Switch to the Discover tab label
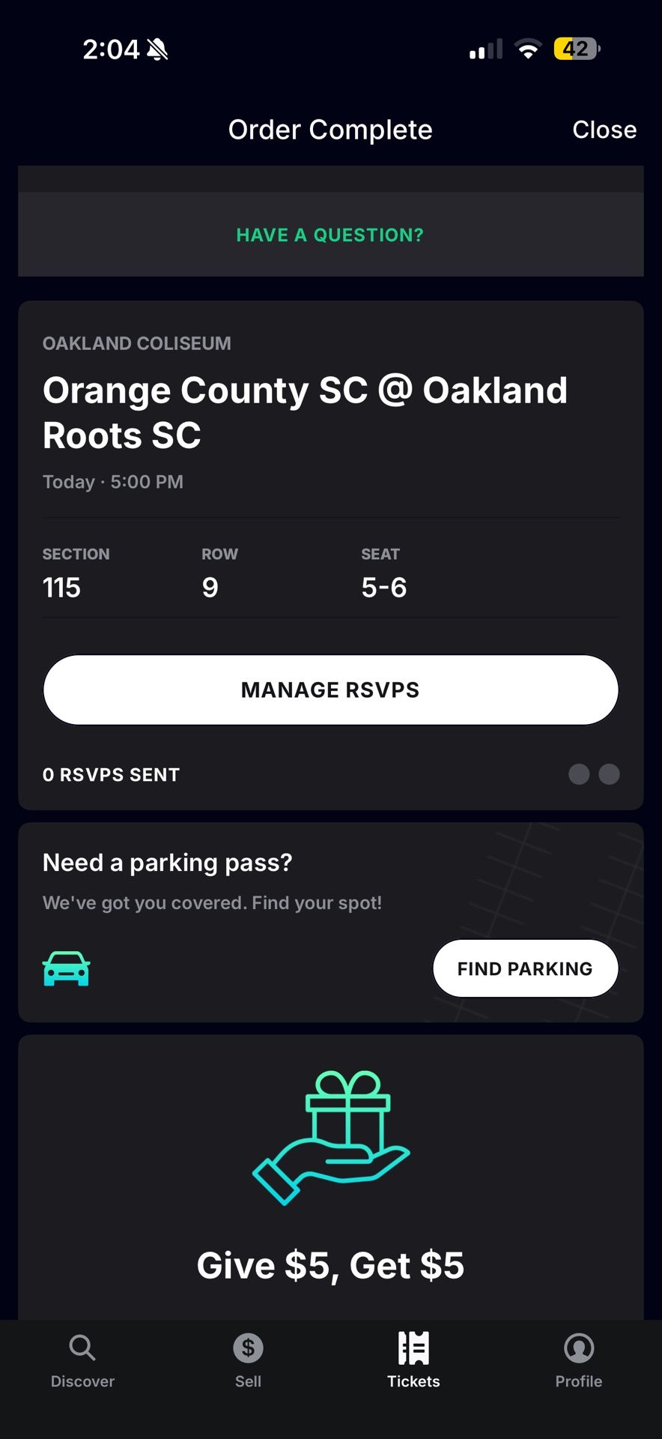Viewport: 662px width, 1439px height. coord(82,1381)
